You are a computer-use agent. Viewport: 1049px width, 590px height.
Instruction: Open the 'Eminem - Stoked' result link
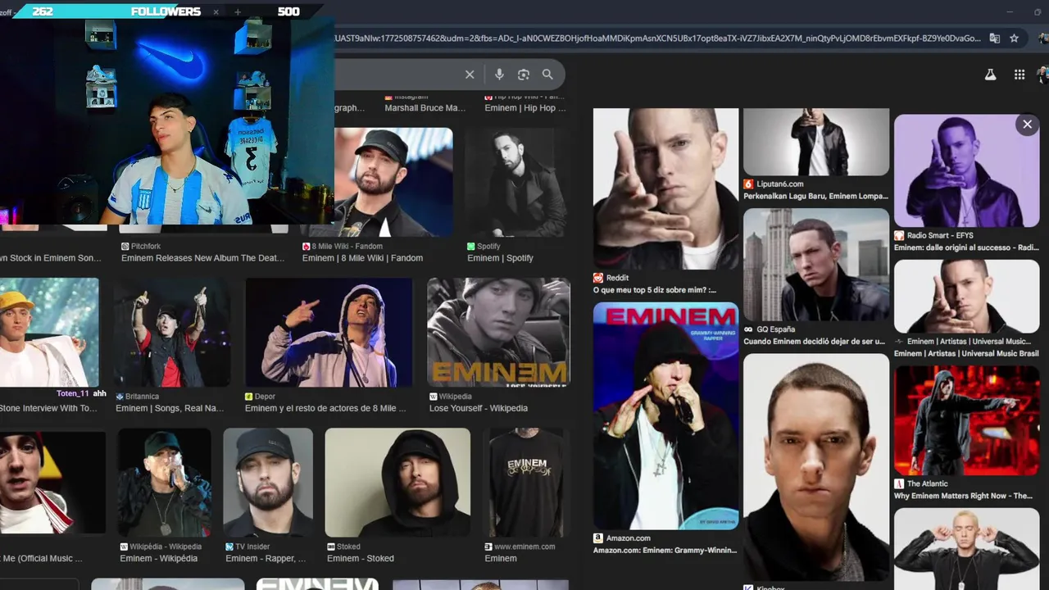361,559
